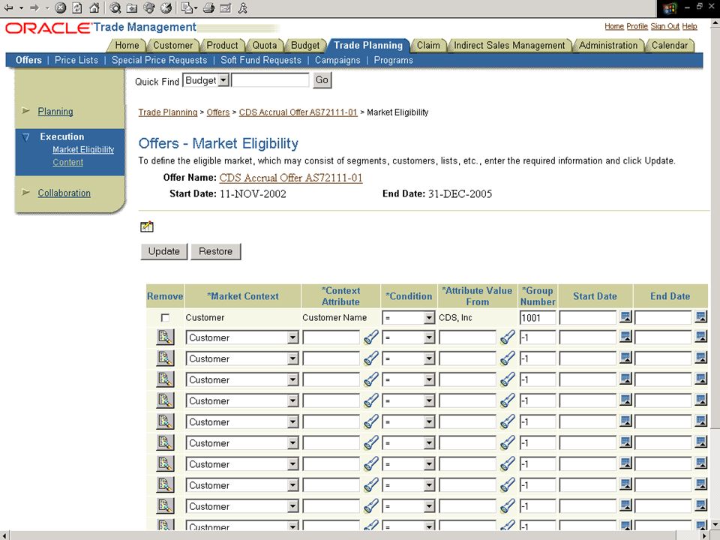Open Special Price Requests submenu
720x540 pixels.
pos(159,60)
